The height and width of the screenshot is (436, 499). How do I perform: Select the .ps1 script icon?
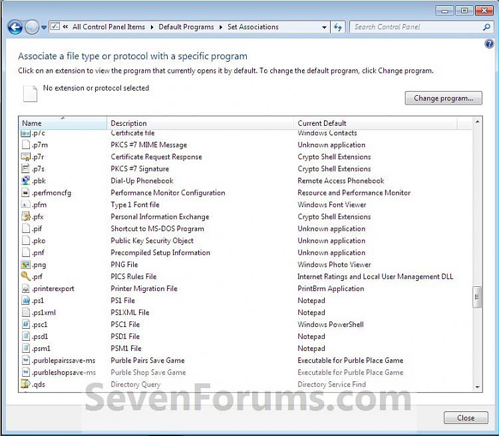26,300
